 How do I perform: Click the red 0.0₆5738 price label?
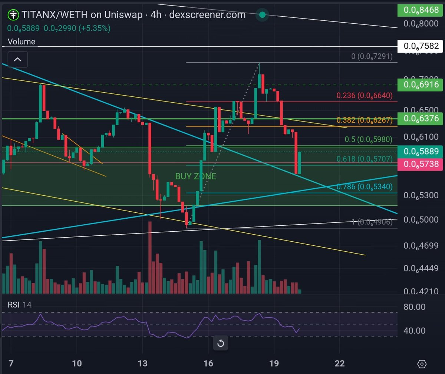(421, 164)
